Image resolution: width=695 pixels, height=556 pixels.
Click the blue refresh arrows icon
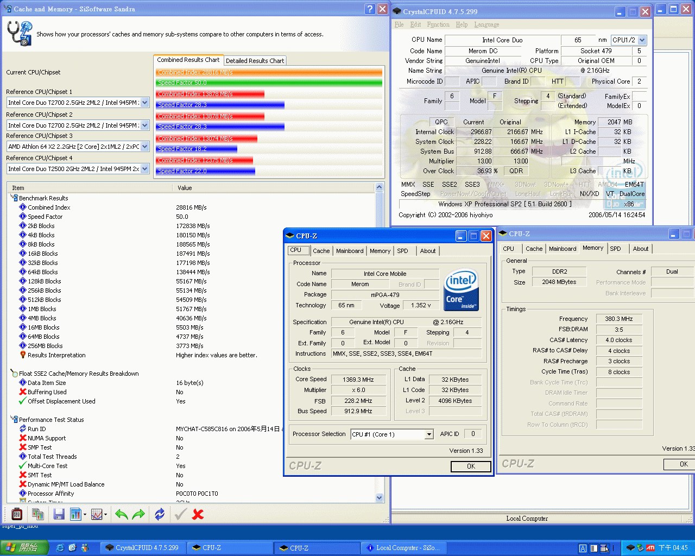point(160,514)
